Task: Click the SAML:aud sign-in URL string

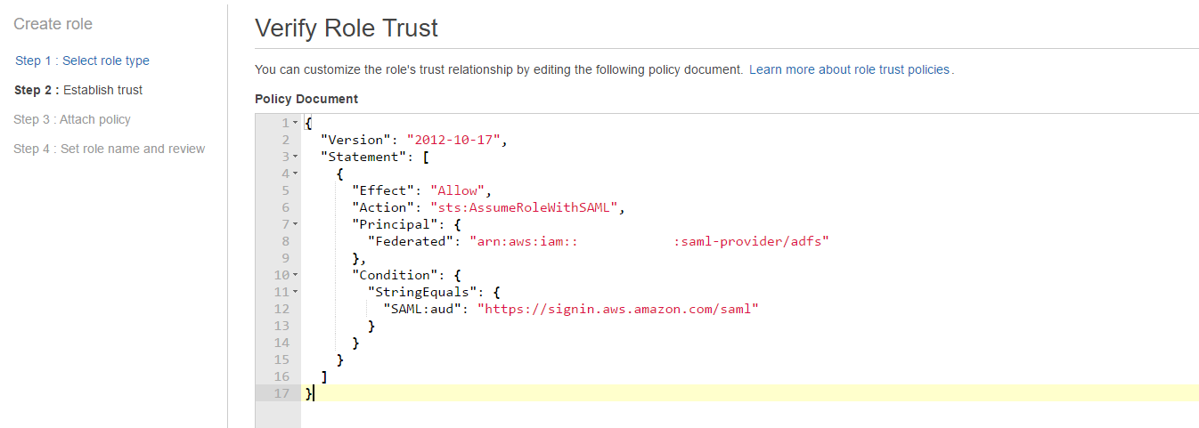Action: click(x=617, y=309)
